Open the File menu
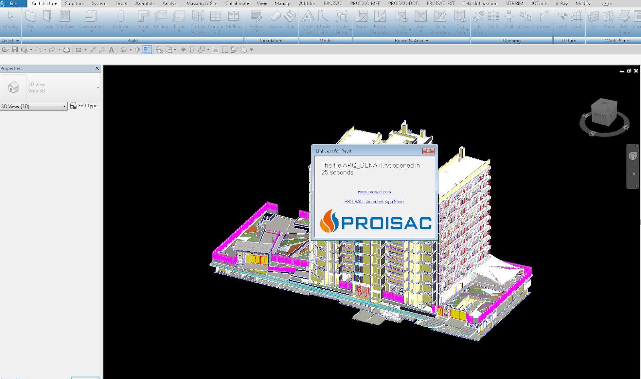The width and height of the screenshot is (641, 379). (x=13, y=4)
